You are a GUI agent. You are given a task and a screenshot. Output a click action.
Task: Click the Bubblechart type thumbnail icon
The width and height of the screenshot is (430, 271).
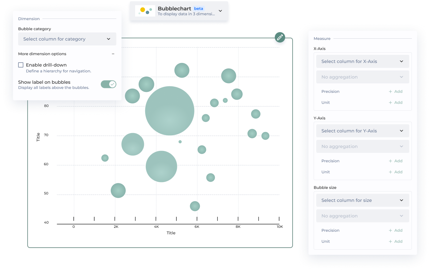pos(145,11)
